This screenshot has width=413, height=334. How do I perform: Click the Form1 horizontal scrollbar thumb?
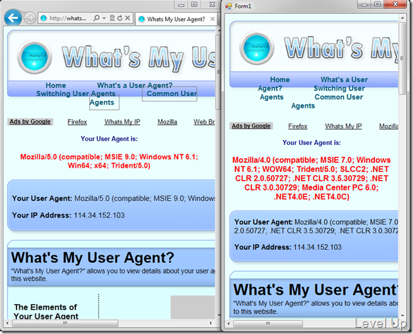pos(268,323)
